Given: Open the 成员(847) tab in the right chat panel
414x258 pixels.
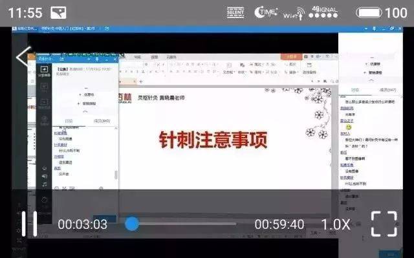Looking at the screenshot, I should [x=387, y=90].
